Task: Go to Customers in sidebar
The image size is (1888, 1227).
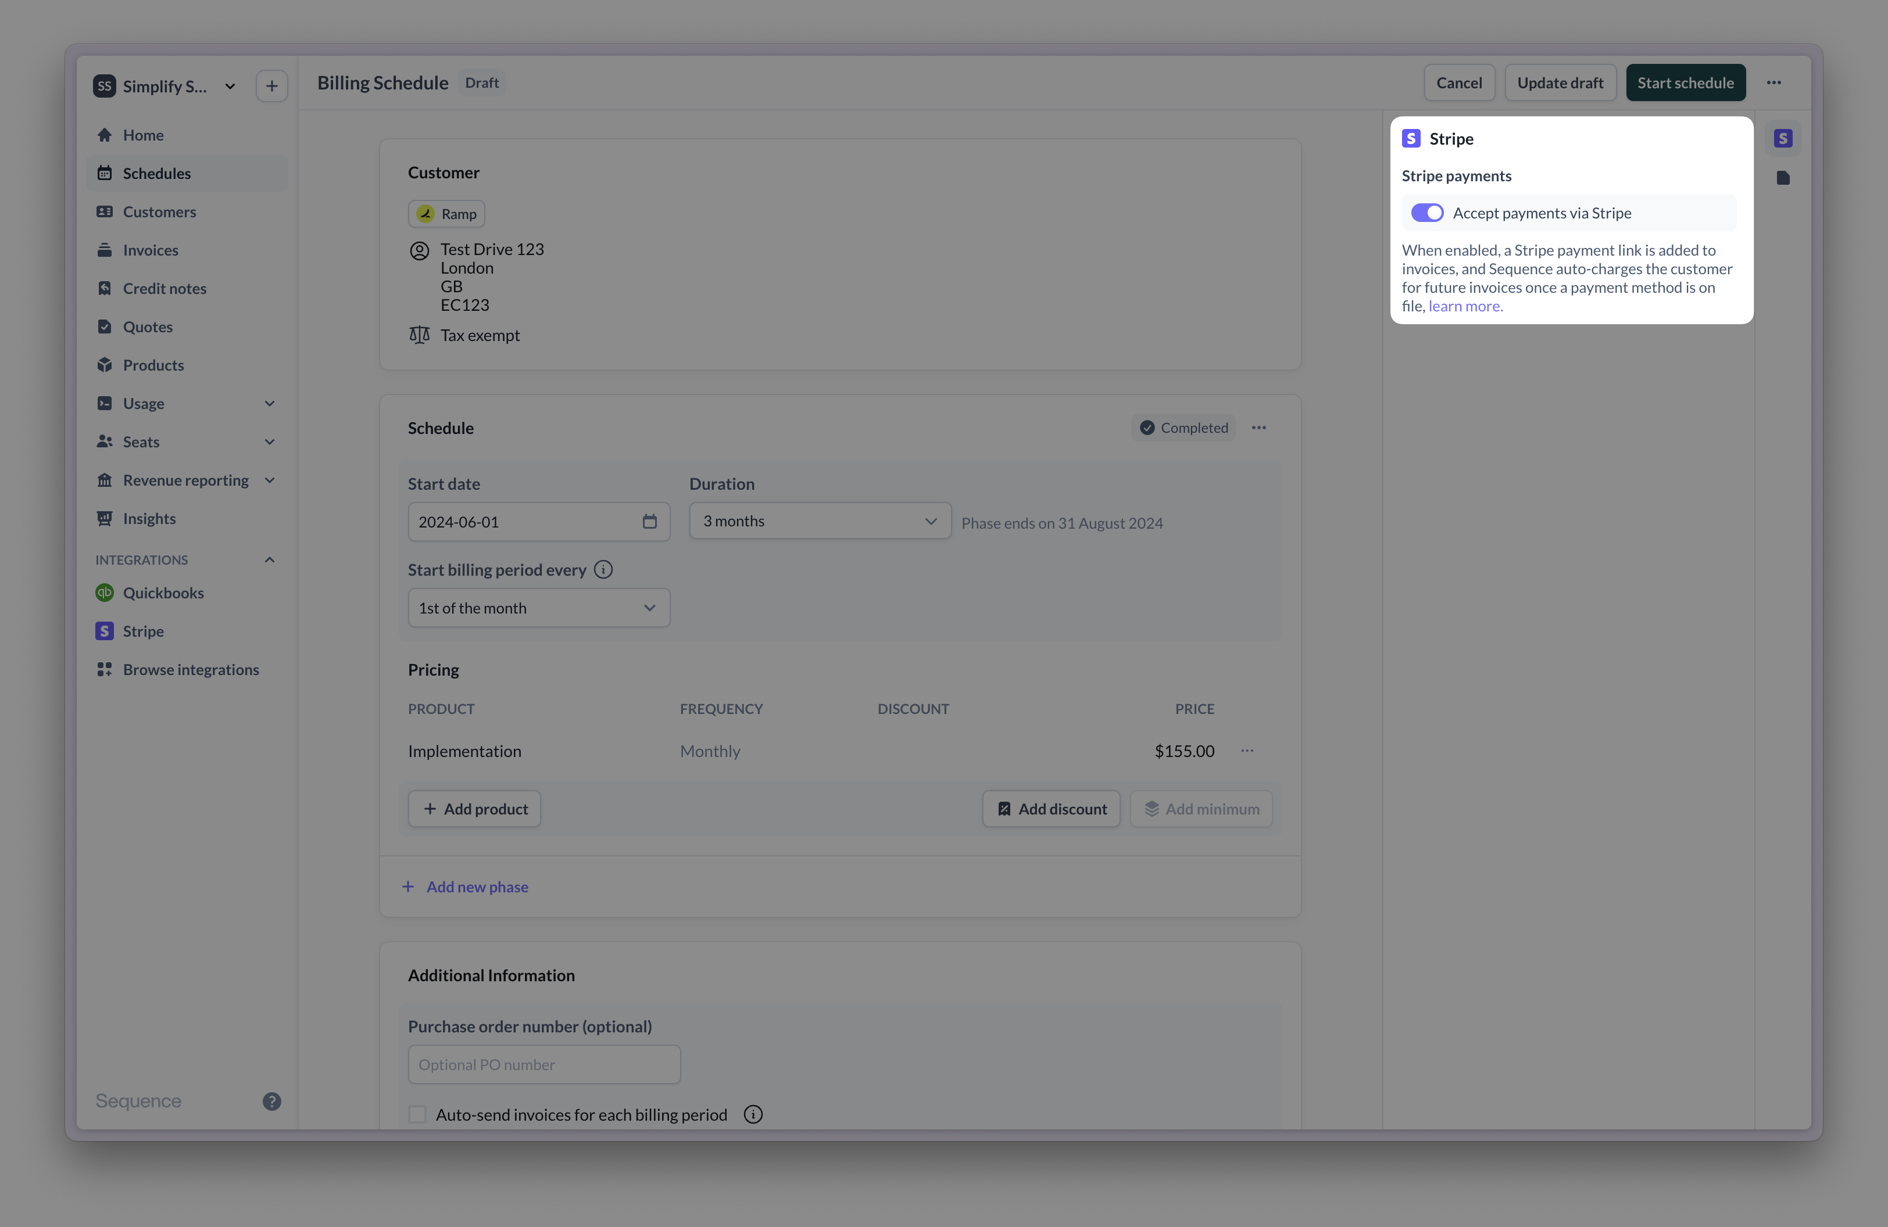Action: coord(187,211)
